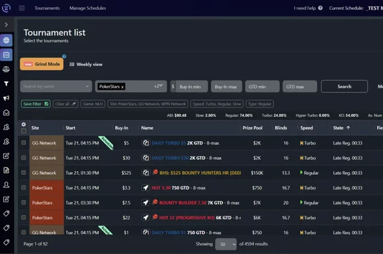The width and height of the screenshot is (383, 254).
Task: Remove the PokerStars chip with its x
Action: pos(122,87)
